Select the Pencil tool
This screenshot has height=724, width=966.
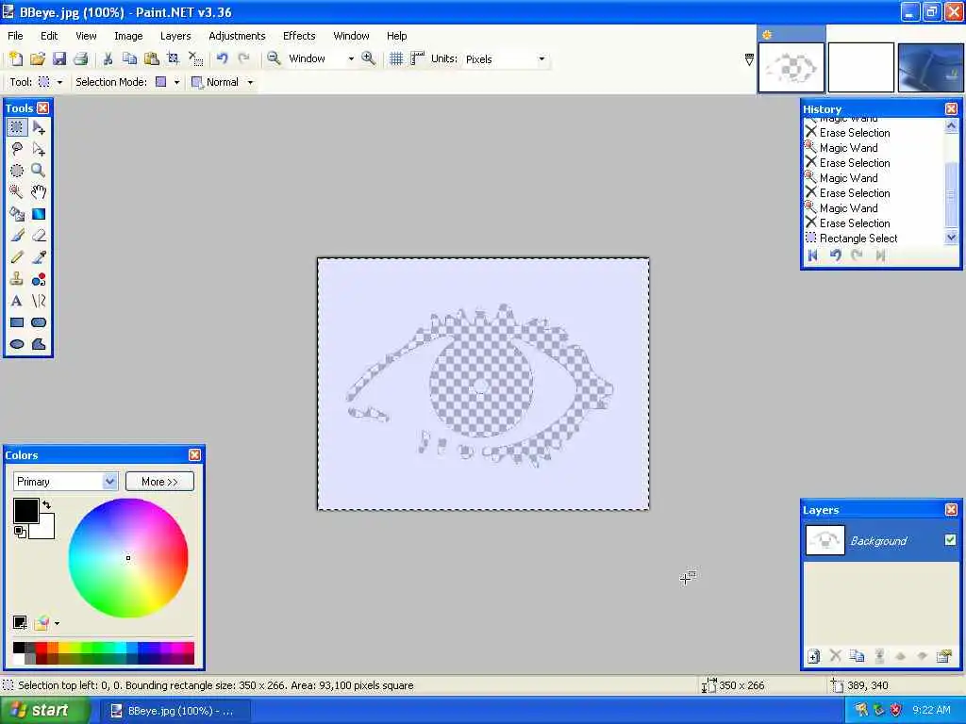tap(17, 257)
